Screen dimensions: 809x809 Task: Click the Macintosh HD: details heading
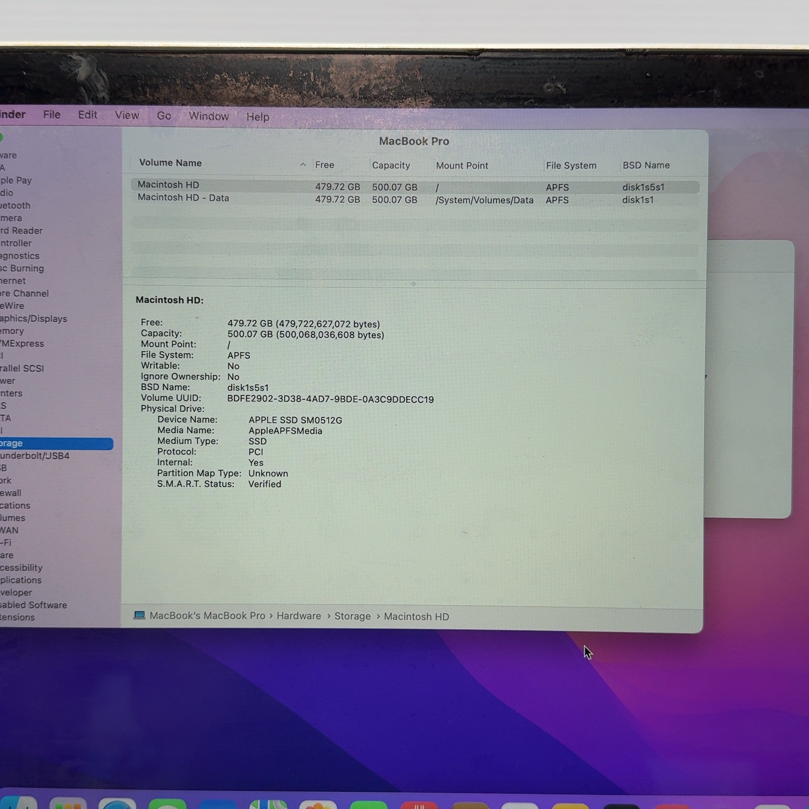(x=169, y=300)
